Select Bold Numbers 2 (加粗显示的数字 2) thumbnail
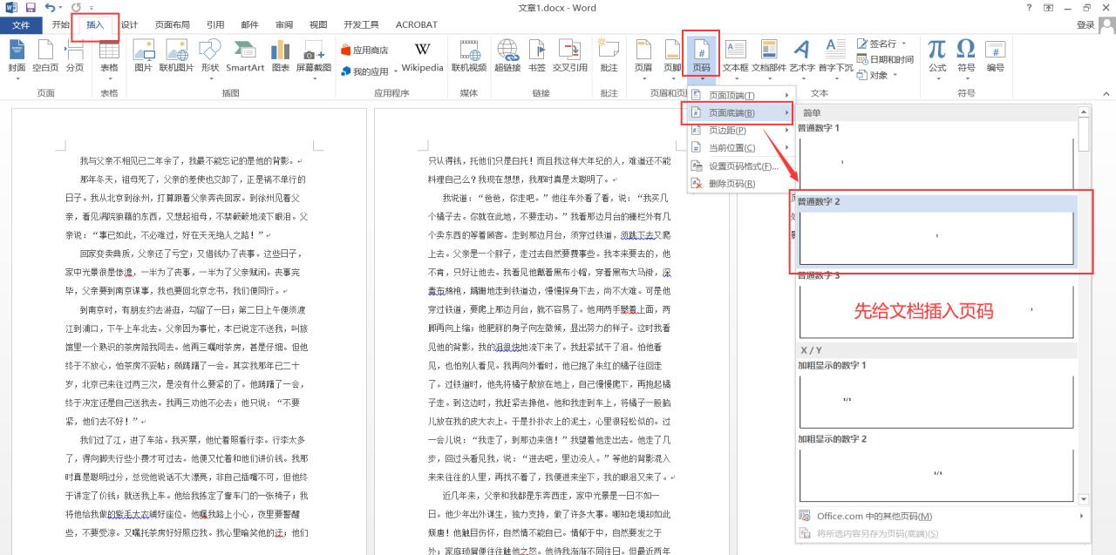1116x555 pixels. [x=936, y=475]
